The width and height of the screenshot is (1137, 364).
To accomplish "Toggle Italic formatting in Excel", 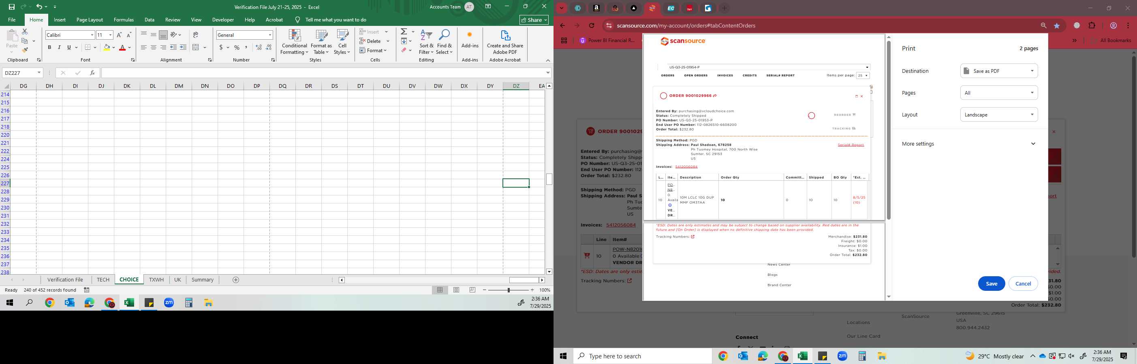I will click(x=59, y=47).
